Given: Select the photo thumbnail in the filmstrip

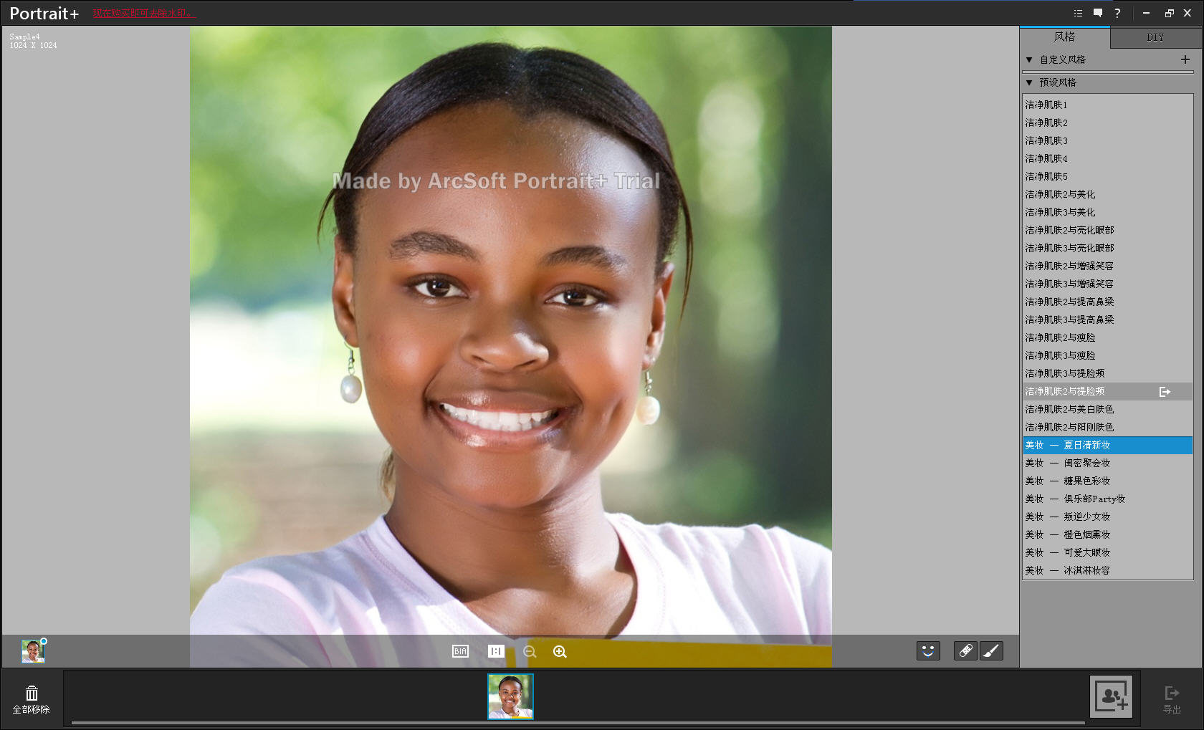Looking at the screenshot, I should pos(510,696).
